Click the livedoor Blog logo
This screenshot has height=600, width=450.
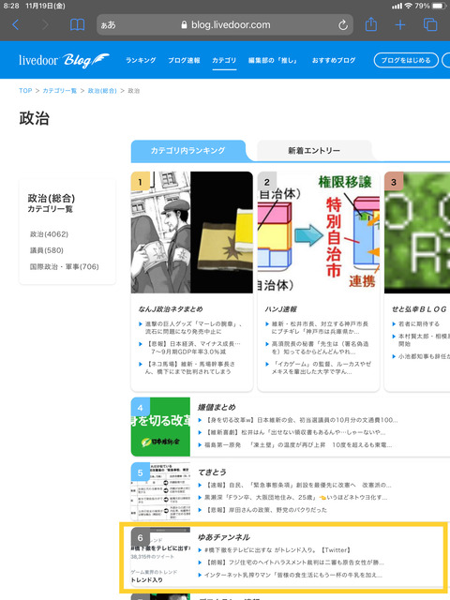coord(64,60)
